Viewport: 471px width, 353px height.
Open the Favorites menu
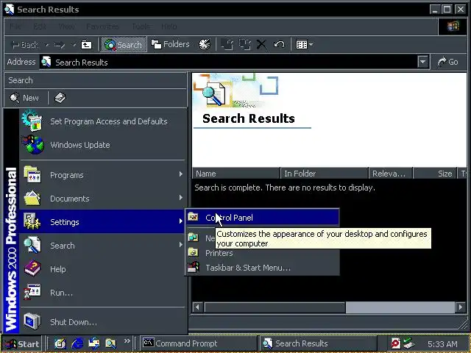pos(102,26)
